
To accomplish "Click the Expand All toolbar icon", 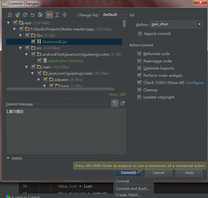I will coord(57,15).
